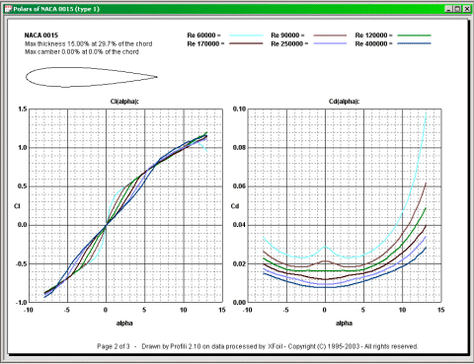The height and width of the screenshot is (364, 474).
Task: Click the cyan Re 60000 legend line
Action: 246,36
